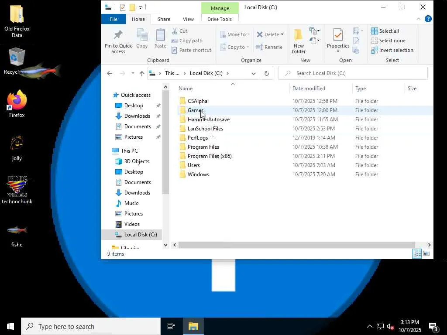
Task: Click the Windows Start button
Action: click(10, 326)
